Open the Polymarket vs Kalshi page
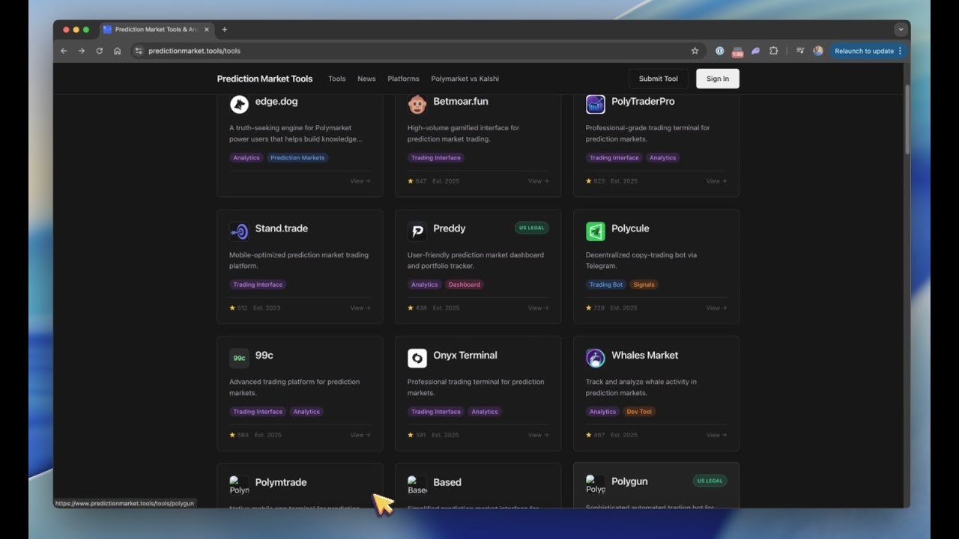Screen dimensions: 959x539 click(467, 79)
